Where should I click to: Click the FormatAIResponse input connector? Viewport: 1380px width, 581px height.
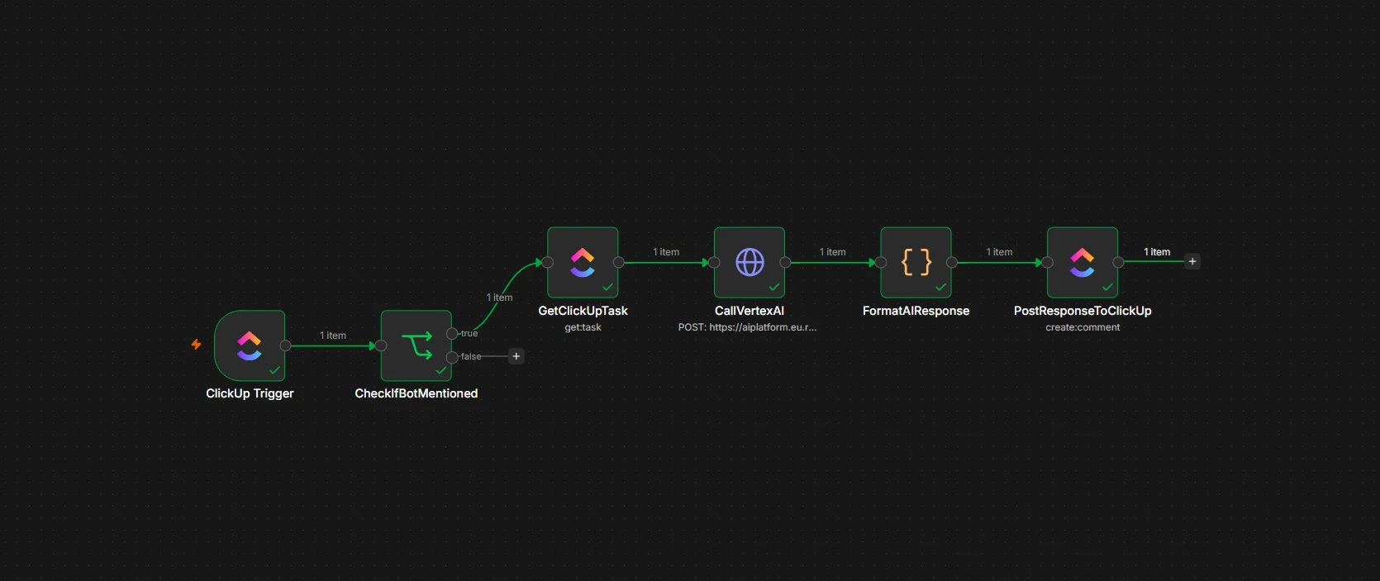pos(881,263)
